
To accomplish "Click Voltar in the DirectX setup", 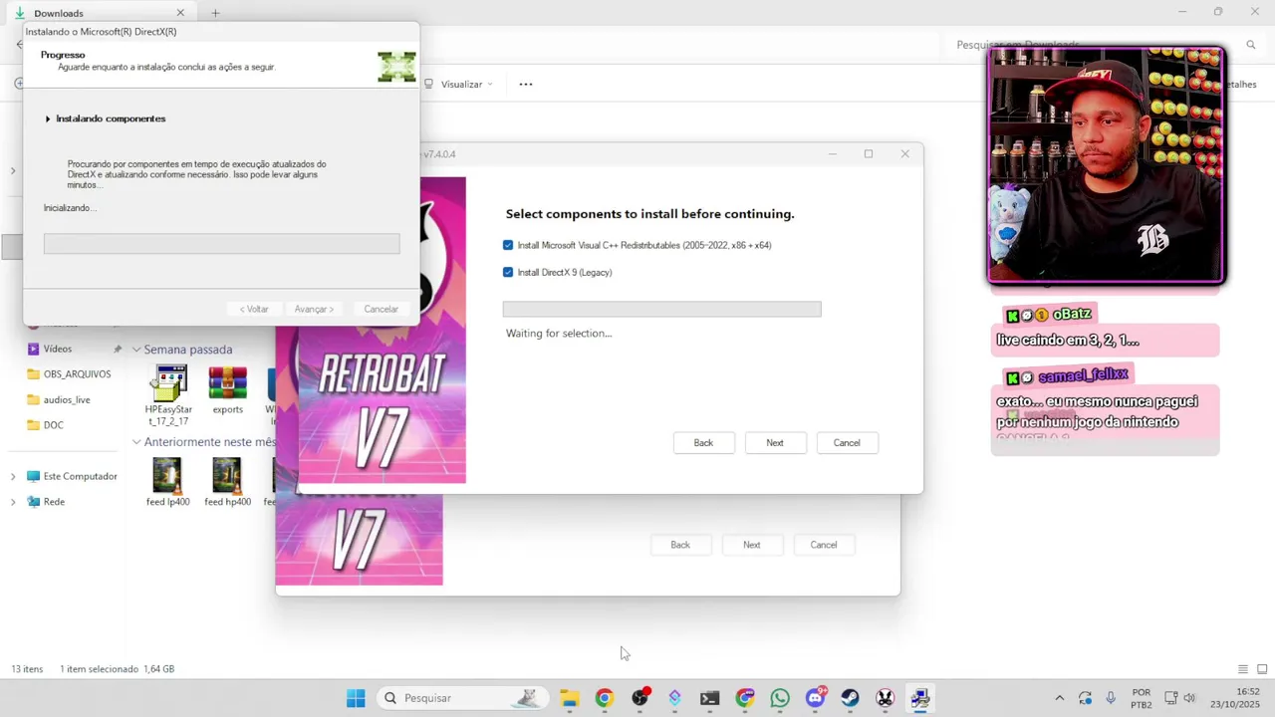I will pos(254,309).
